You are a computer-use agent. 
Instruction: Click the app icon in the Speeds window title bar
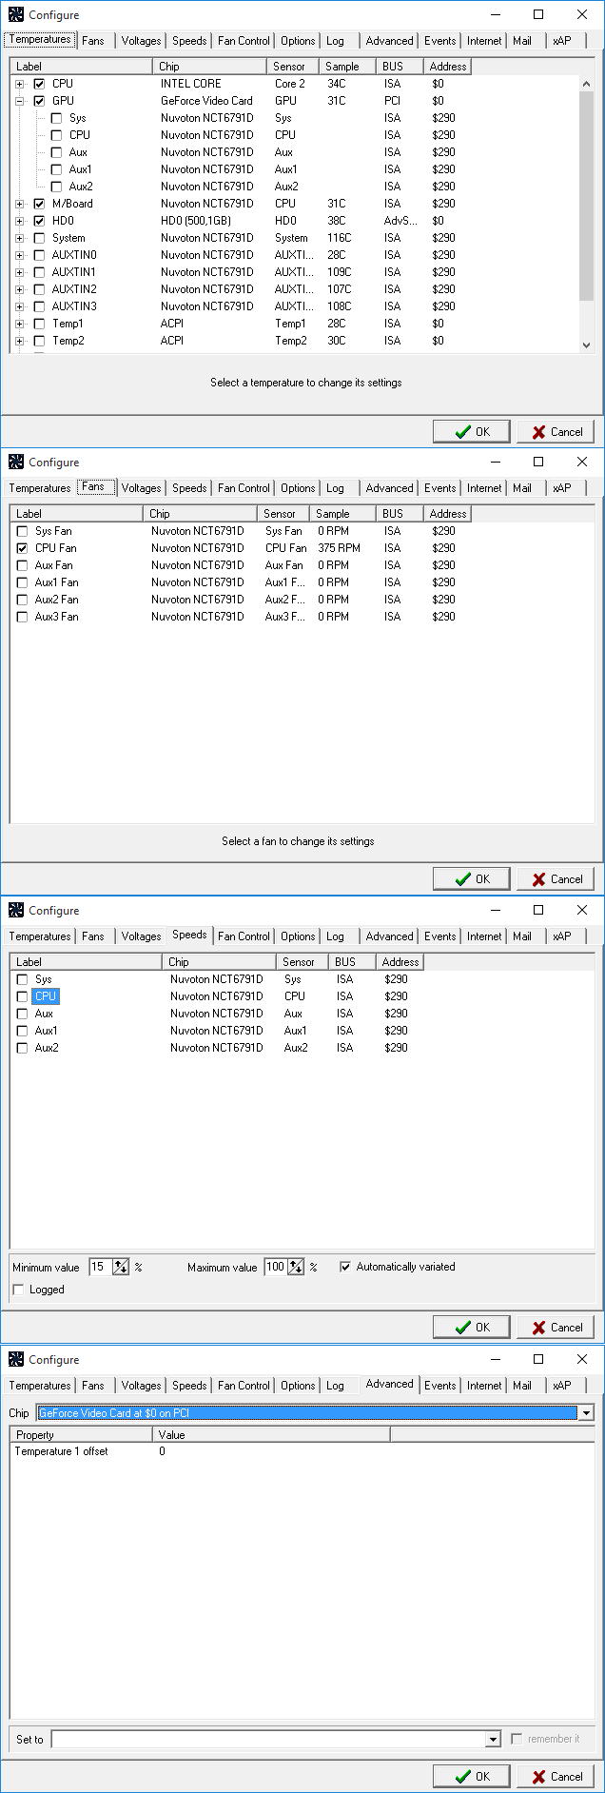16,911
